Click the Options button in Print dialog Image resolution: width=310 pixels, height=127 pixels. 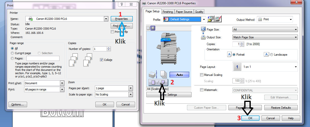tap(18, 104)
